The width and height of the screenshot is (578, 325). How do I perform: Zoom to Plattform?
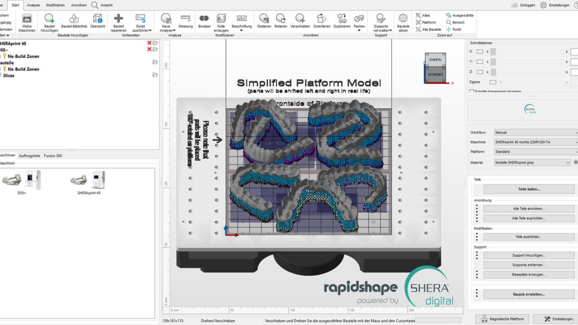tap(426, 22)
